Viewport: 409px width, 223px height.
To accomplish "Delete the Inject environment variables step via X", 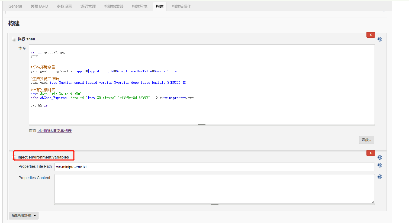I will point(371,153).
